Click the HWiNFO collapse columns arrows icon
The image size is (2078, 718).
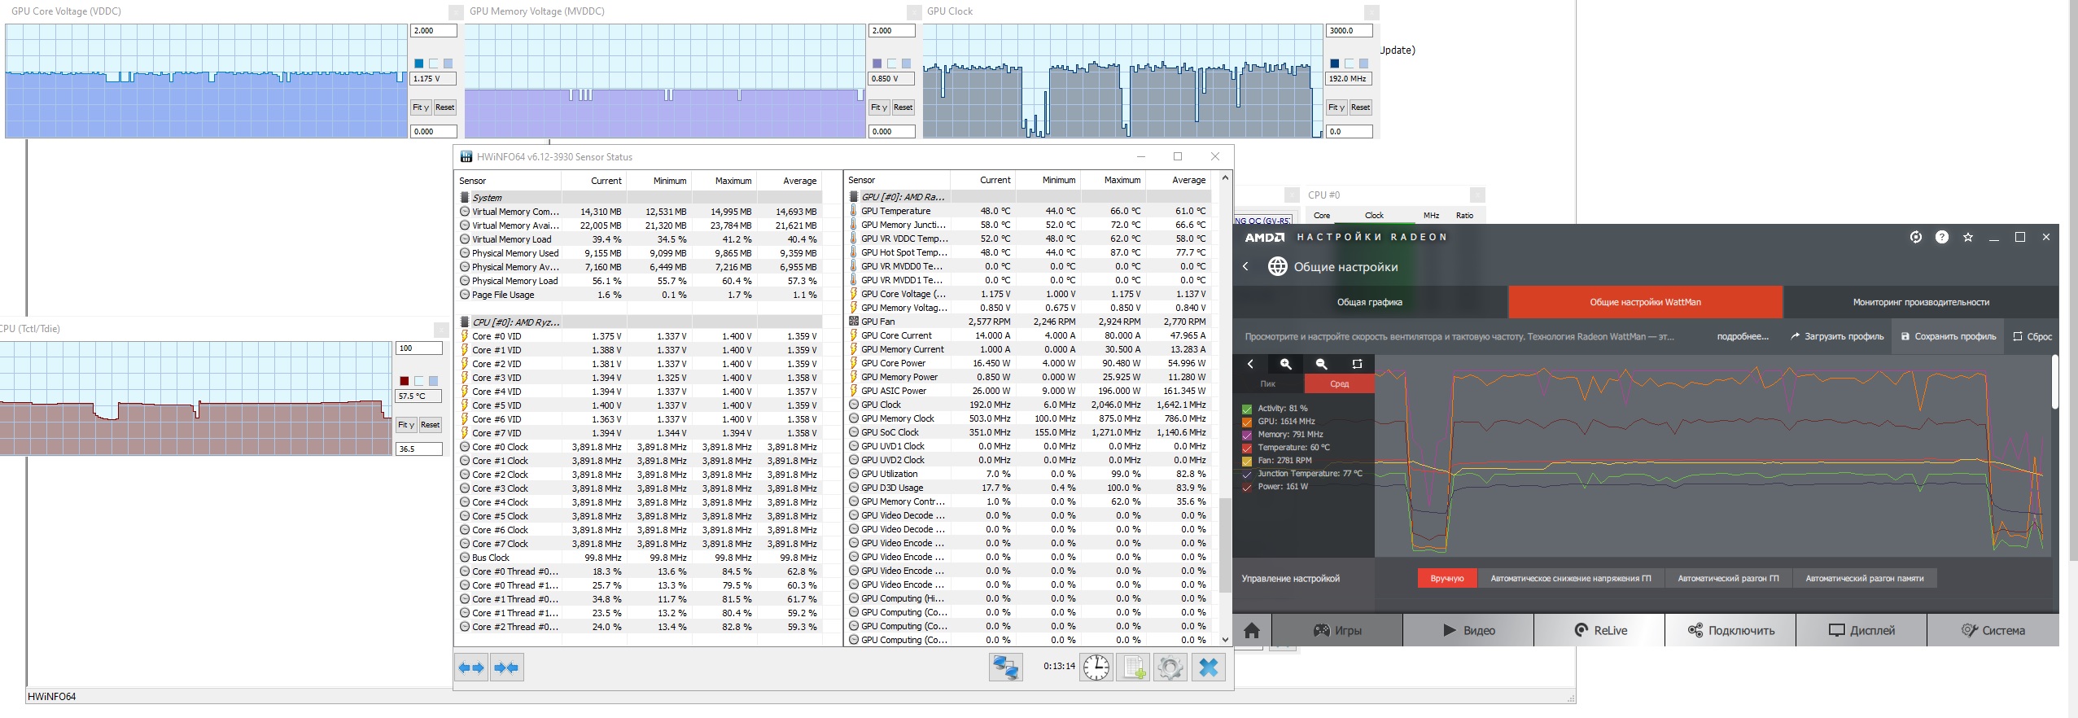click(506, 668)
